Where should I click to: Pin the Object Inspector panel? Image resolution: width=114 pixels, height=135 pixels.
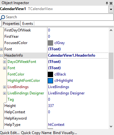click(107, 3)
